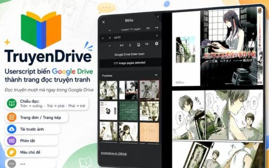This screenshot has height=168, width=269.
Task: Click the orange page icon for 'Trang đơn / Trang kép'
Action: pos(12,117)
